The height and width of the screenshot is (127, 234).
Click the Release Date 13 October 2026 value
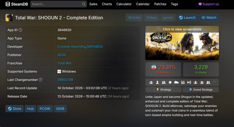tap(82, 97)
